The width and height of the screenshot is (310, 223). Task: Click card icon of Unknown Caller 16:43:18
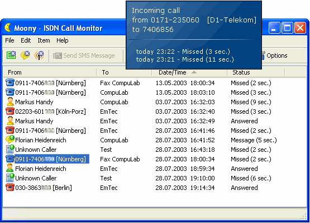(10, 149)
